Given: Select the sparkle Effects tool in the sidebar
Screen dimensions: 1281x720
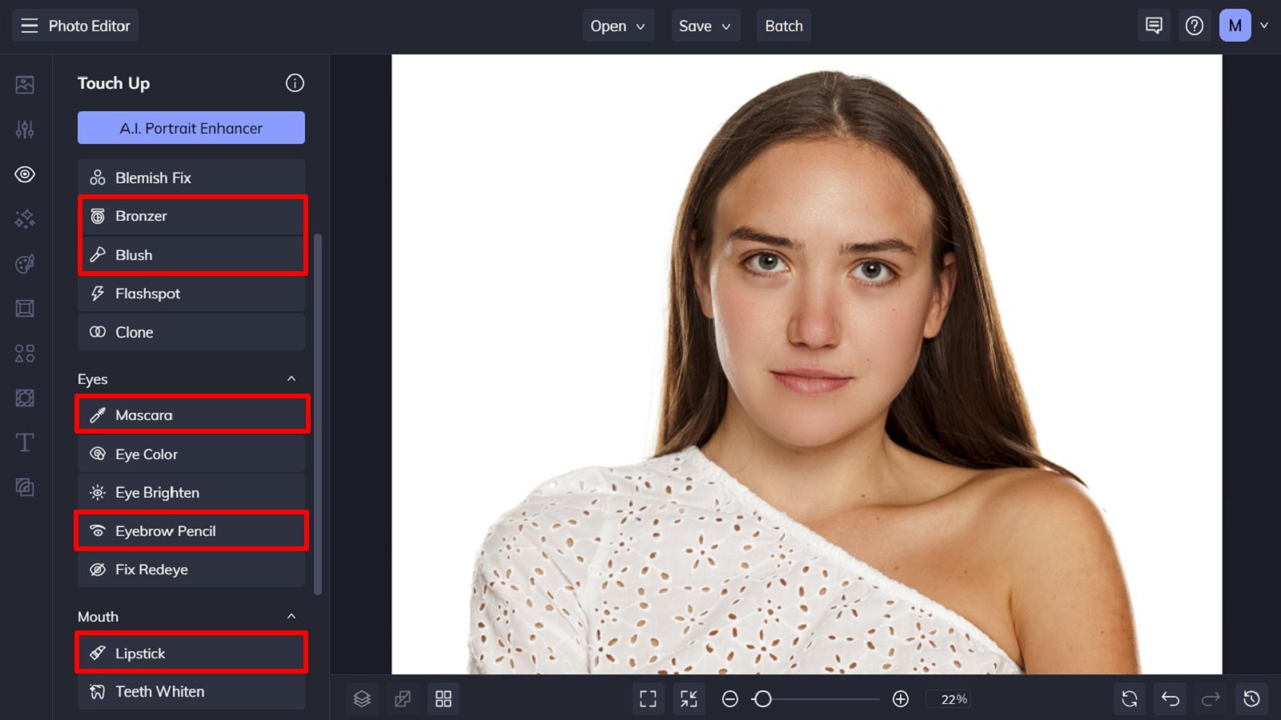Looking at the screenshot, I should [x=24, y=218].
